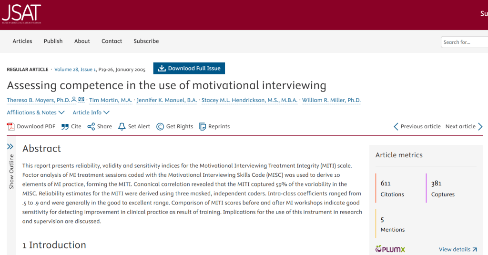Click the Download Full Issue button

[x=189, y=68]
